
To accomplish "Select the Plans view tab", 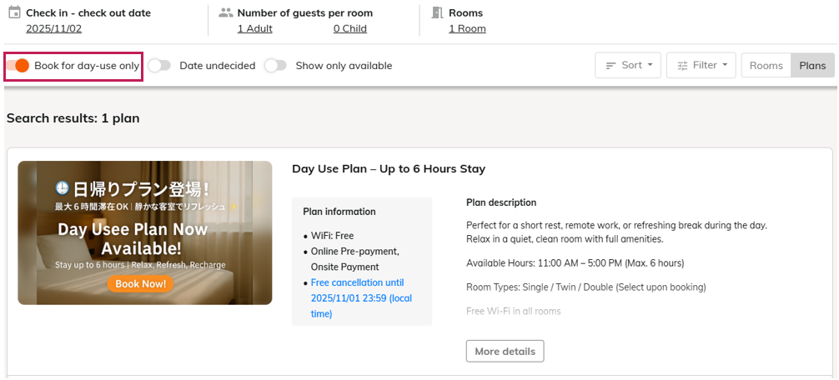I will coord(812,65).
